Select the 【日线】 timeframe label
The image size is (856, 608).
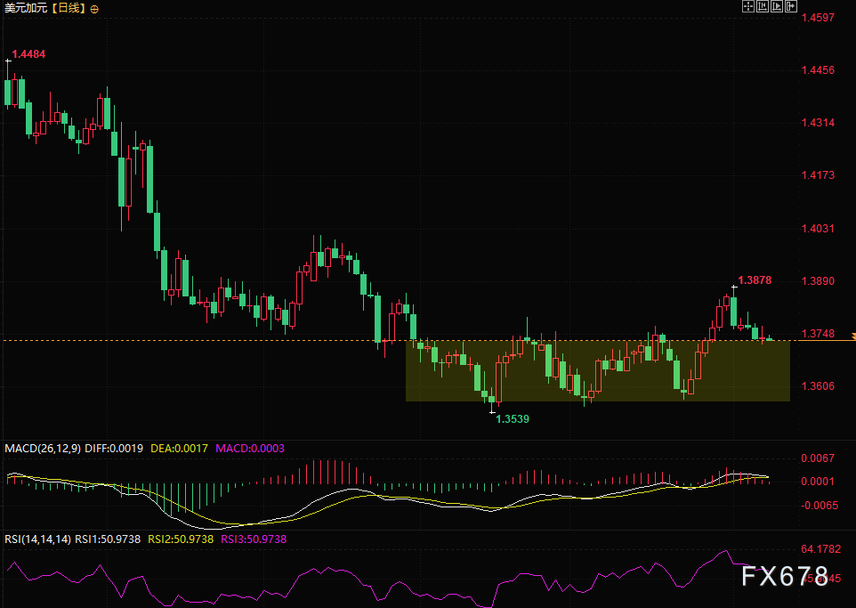(67, 8)
